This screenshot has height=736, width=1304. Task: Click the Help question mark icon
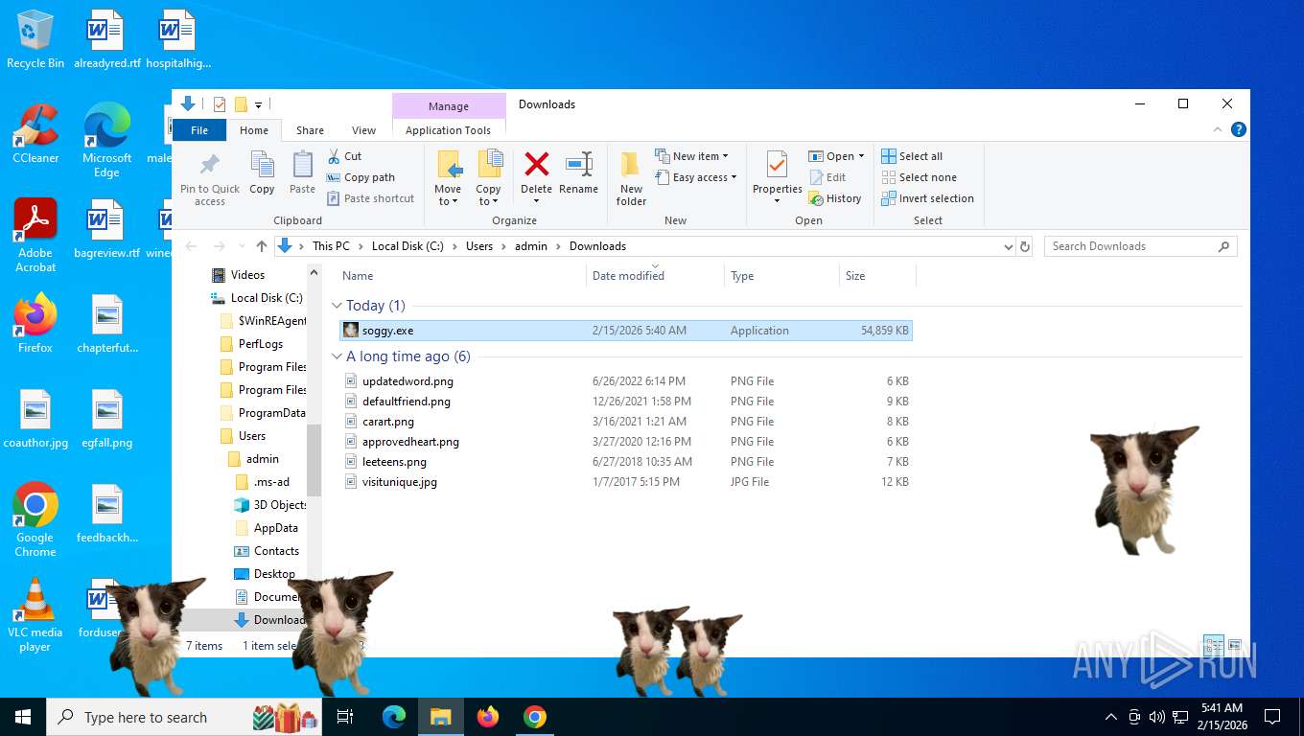1238,129
